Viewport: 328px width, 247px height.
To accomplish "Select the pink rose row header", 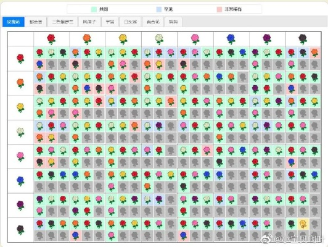I will pyautogui.click(x=20, y=156).
